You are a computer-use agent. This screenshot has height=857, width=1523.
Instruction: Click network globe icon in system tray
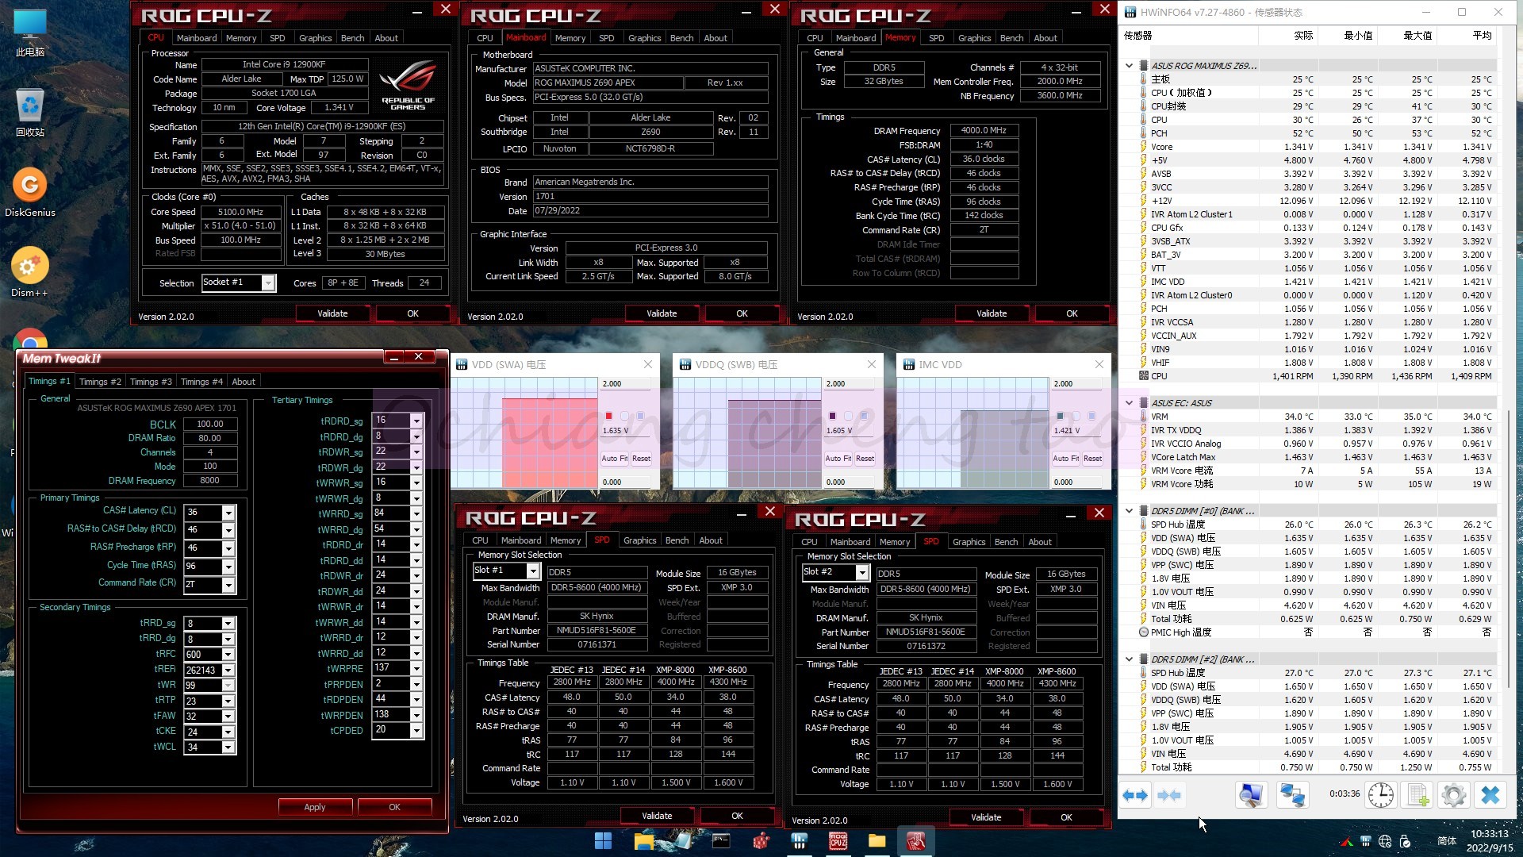pyautogui.click(x=1385, y=842)
